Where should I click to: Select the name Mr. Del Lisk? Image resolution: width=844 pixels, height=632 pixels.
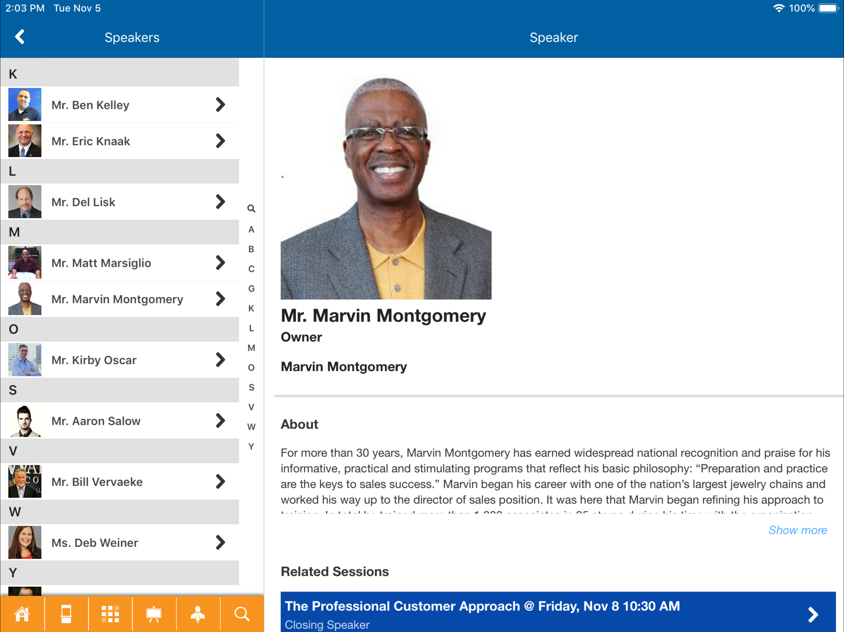pyautogui.click(x=83, y=202)
